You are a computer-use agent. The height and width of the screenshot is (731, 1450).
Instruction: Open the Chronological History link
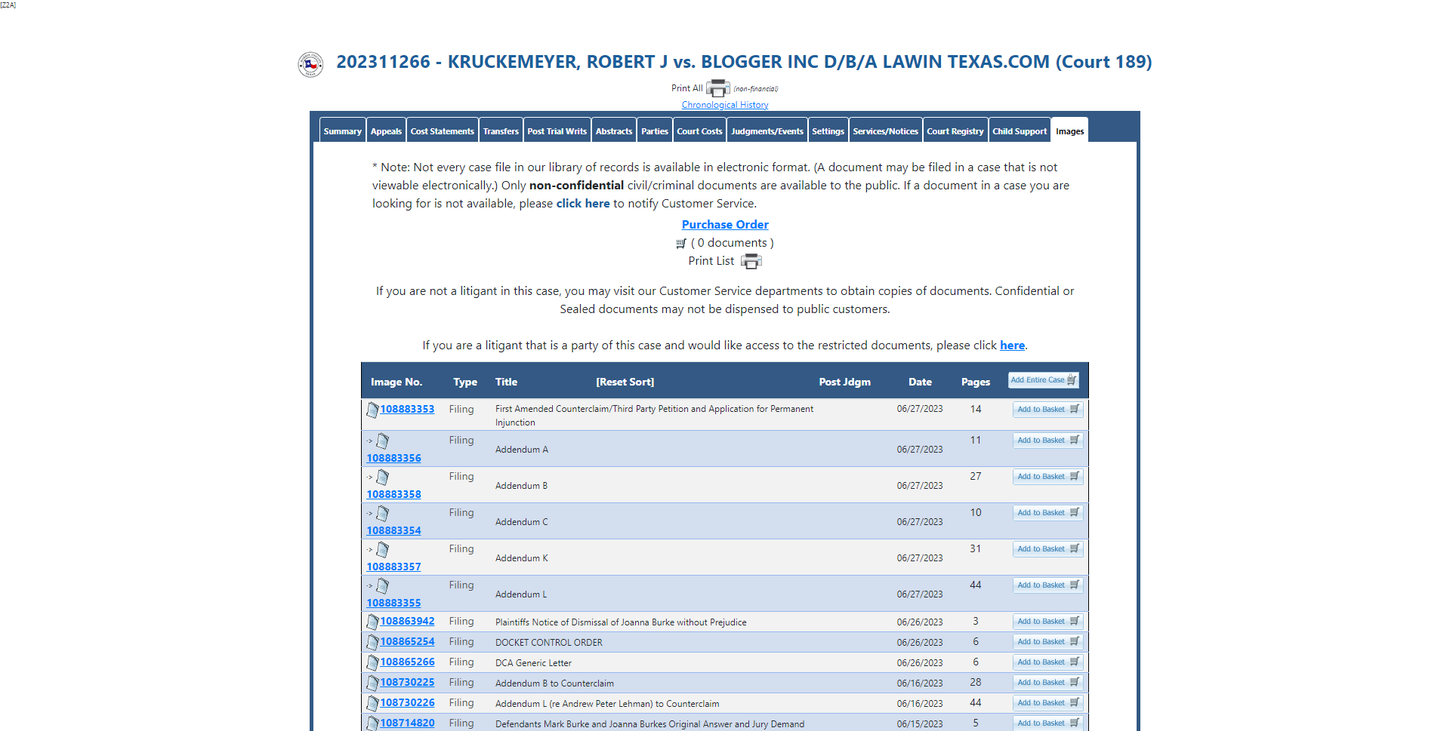coord(725,105)
